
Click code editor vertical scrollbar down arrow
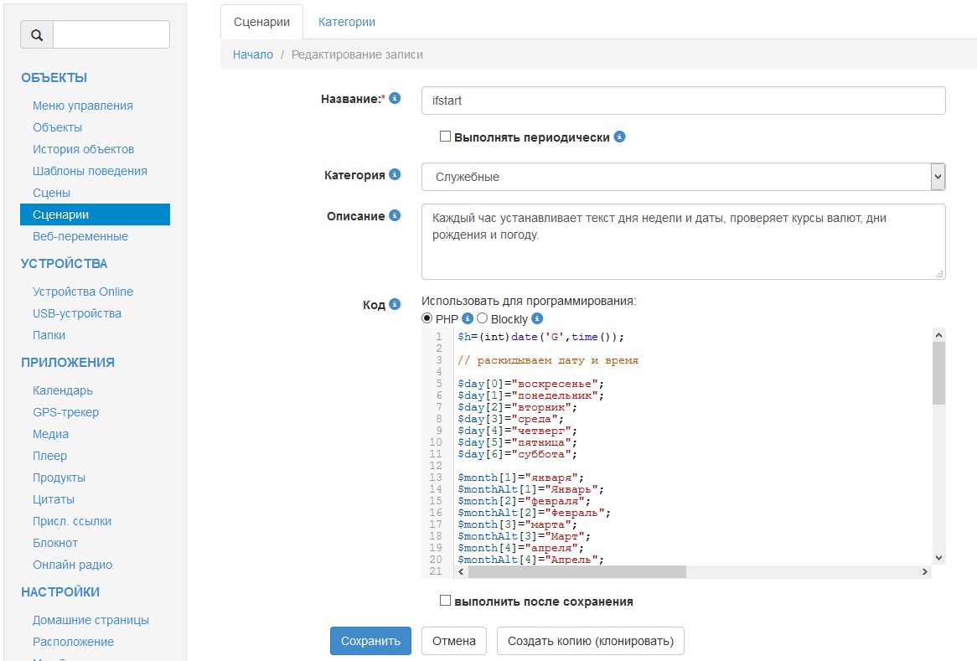coord(938,557)
